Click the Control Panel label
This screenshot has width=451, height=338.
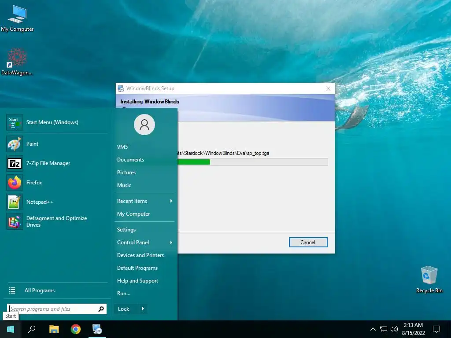pos(133,242)
